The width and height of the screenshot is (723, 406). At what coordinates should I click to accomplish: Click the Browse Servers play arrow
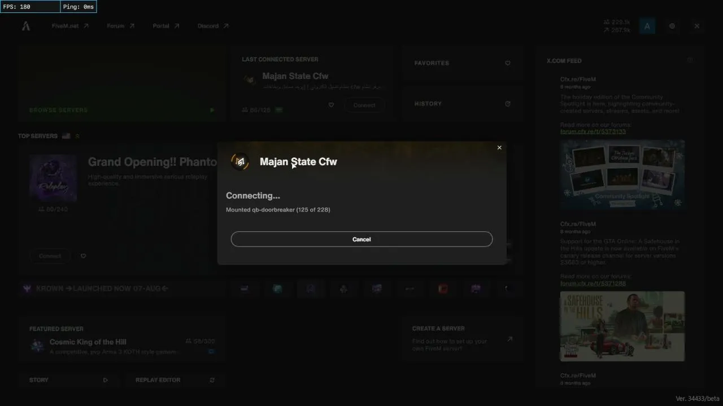[212, 110]
